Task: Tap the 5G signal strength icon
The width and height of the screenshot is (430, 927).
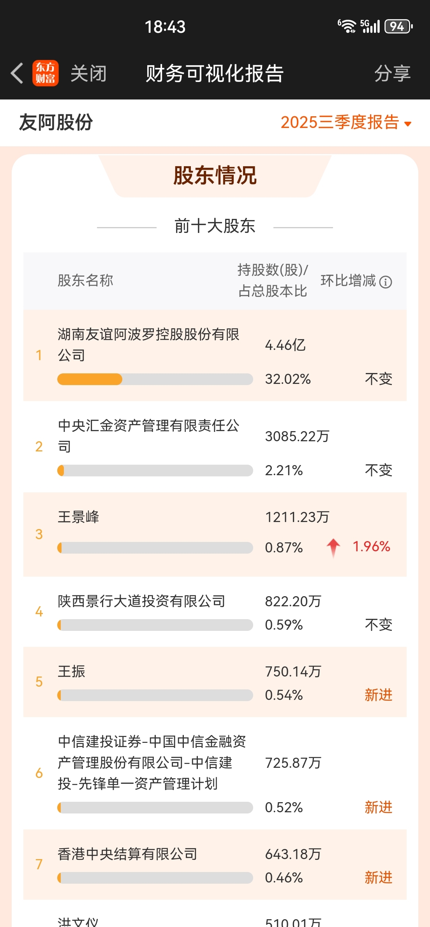Action: click(370, 26)
